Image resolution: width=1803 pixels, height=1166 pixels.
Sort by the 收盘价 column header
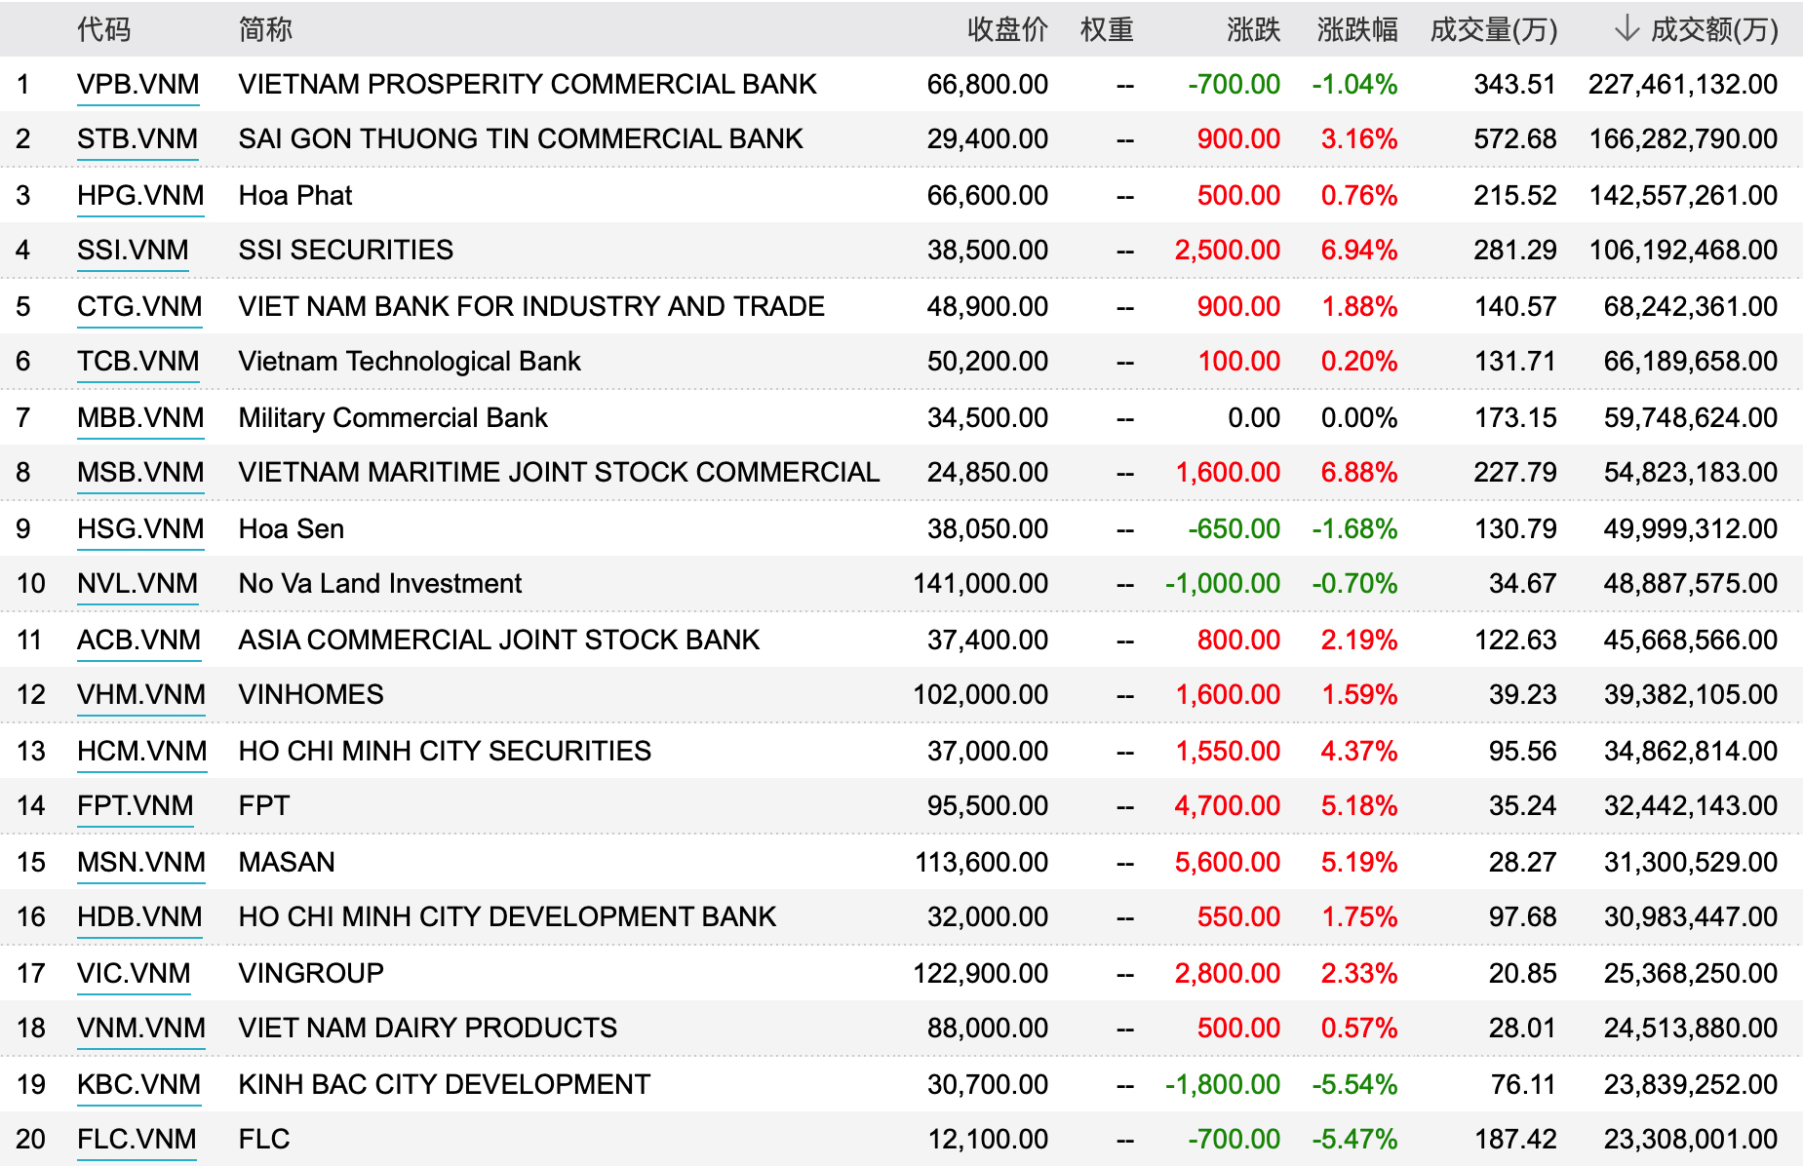1007,29
